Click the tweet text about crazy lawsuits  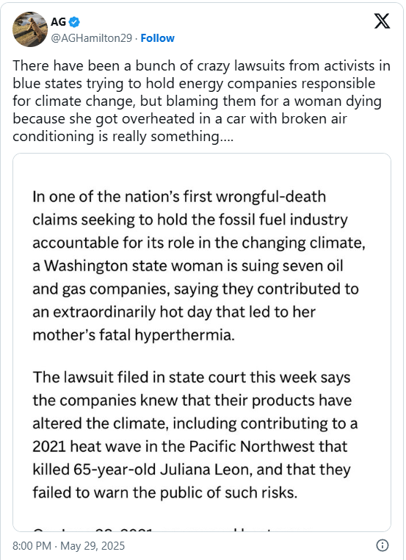pyautogui.click(x=202, y=101)
